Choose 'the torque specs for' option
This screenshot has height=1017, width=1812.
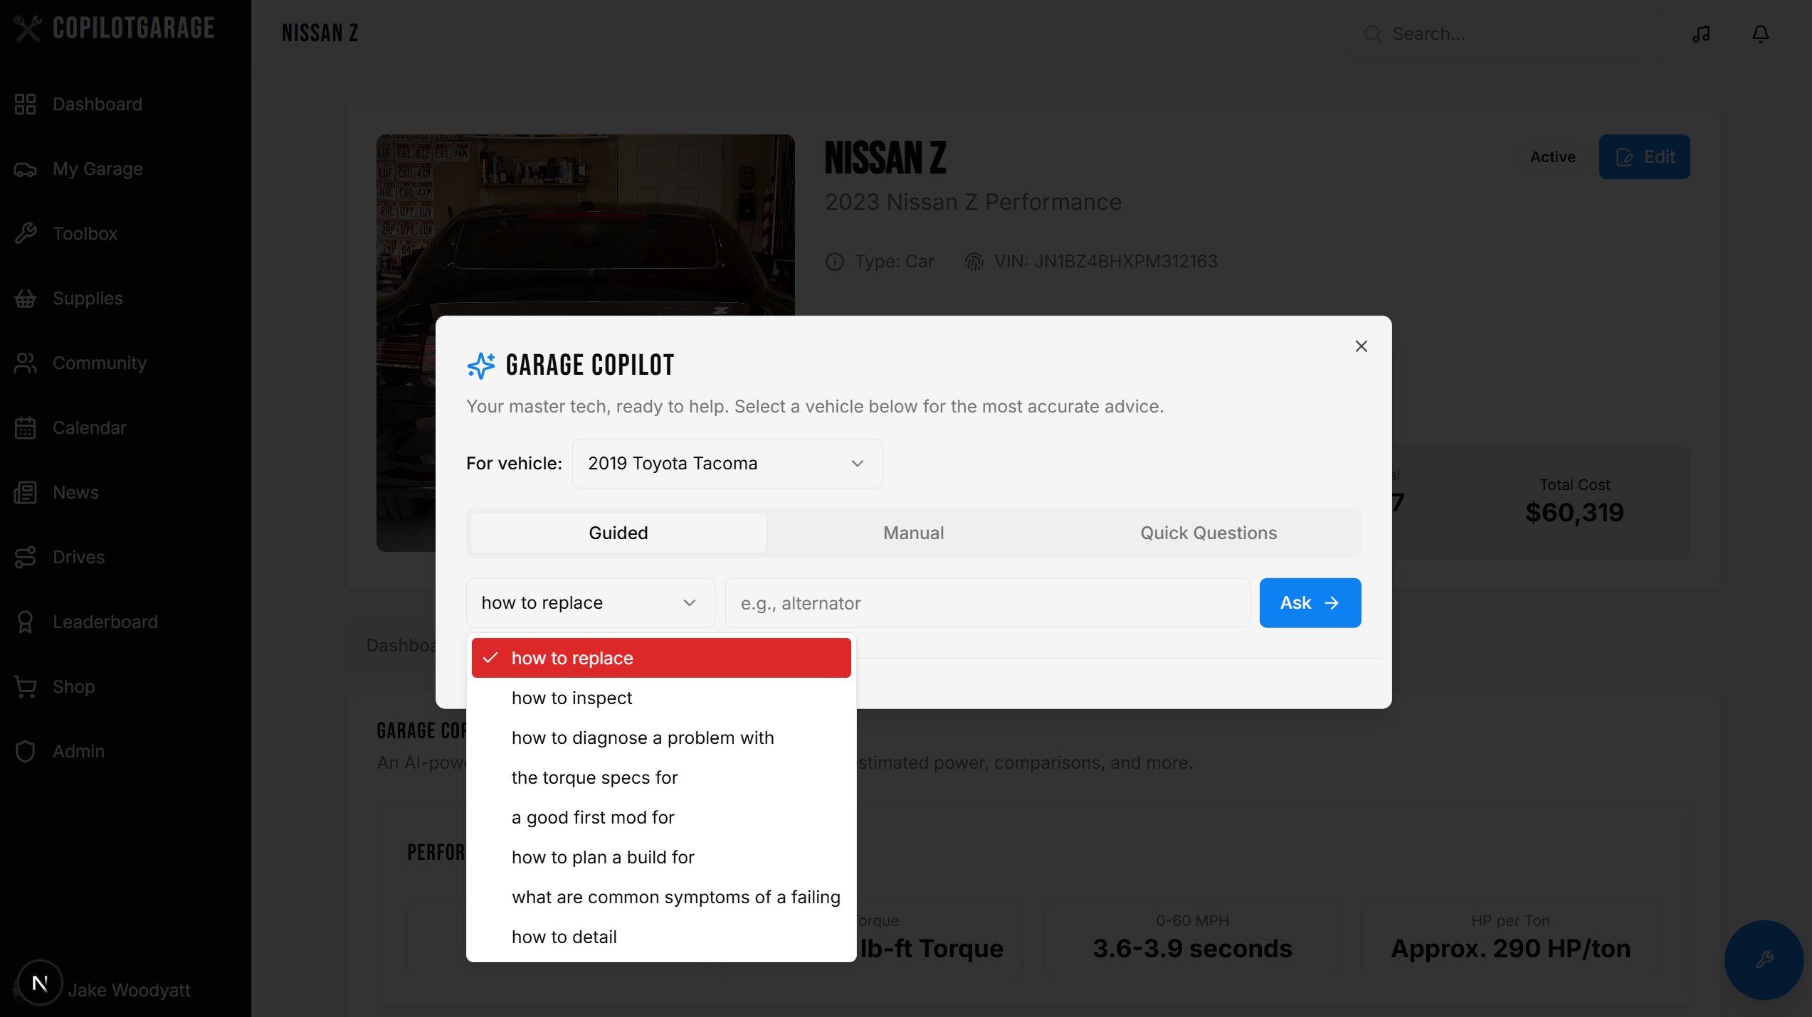click(594, 777)
